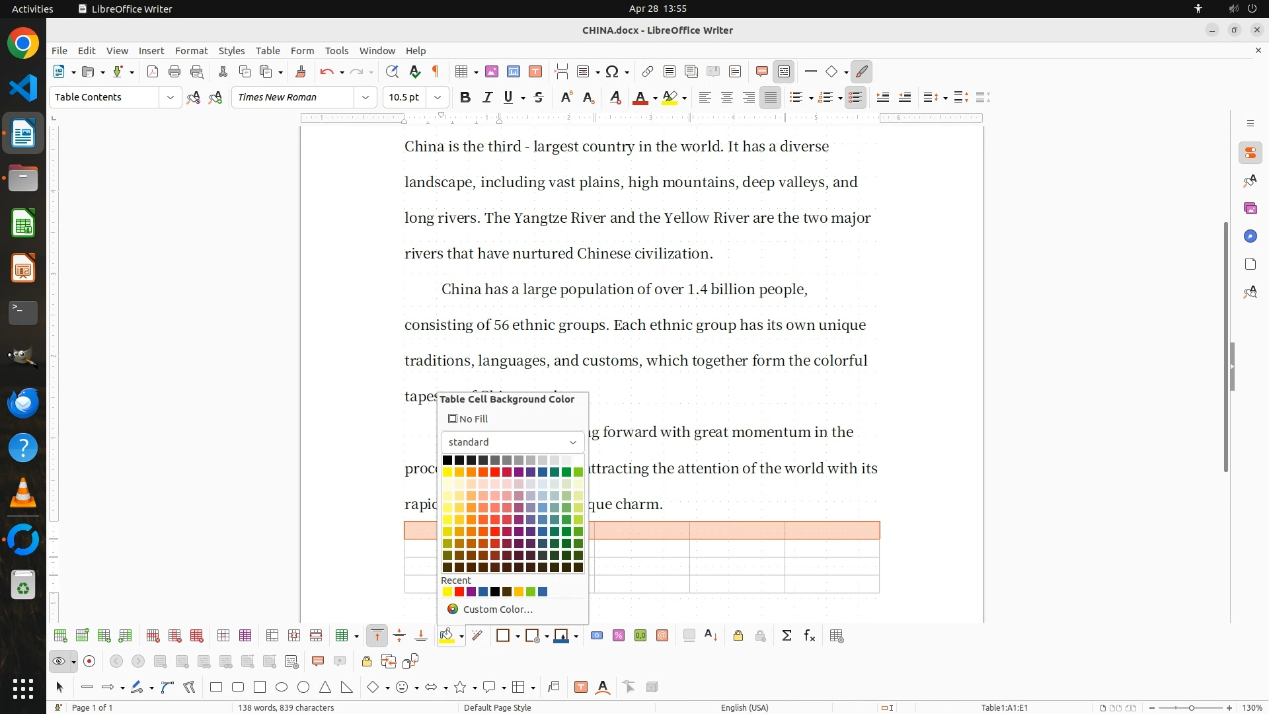Insert a special character with Omega icon
Image resolution: width=1269 pixels, height=714 pixels.
click(612, 71)
